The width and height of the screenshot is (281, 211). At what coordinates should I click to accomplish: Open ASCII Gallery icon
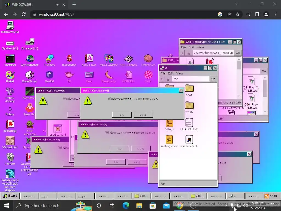[x=109, y=60]
